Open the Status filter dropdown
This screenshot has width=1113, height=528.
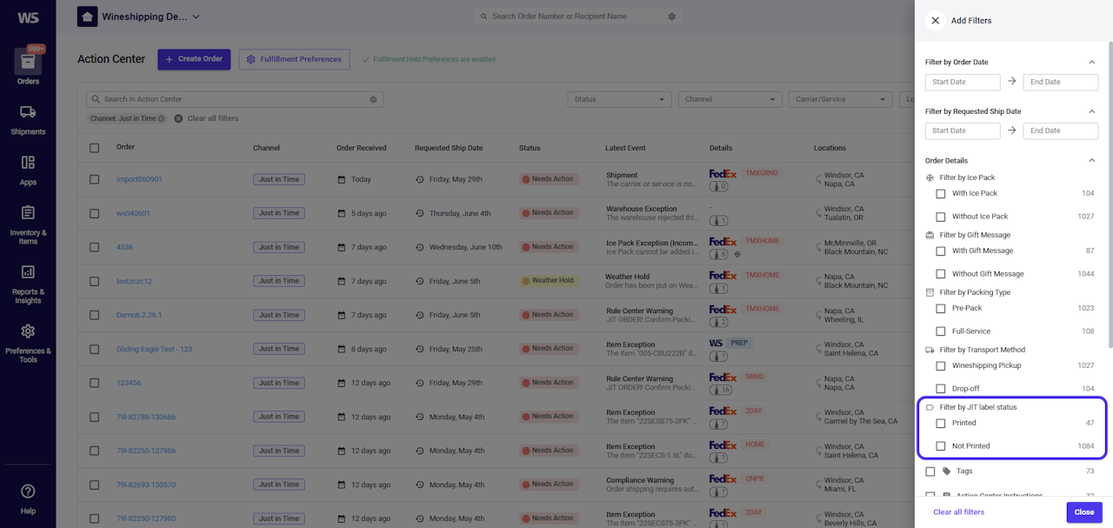619,99
